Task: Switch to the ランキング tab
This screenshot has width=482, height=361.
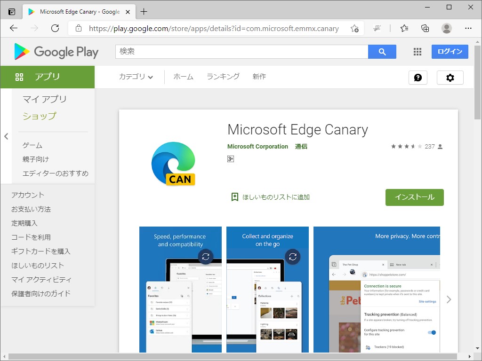Action: coord(222,78)
